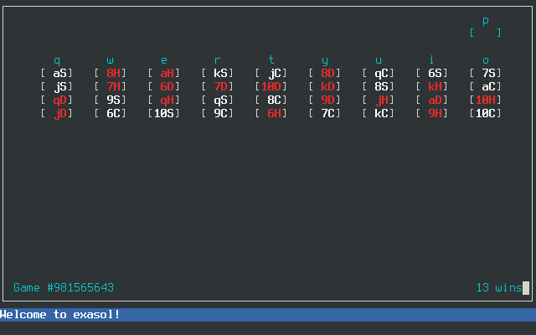Select the 10H card in column o
The height and width of the screenshot is (335, 536).
tap(486, 100)
